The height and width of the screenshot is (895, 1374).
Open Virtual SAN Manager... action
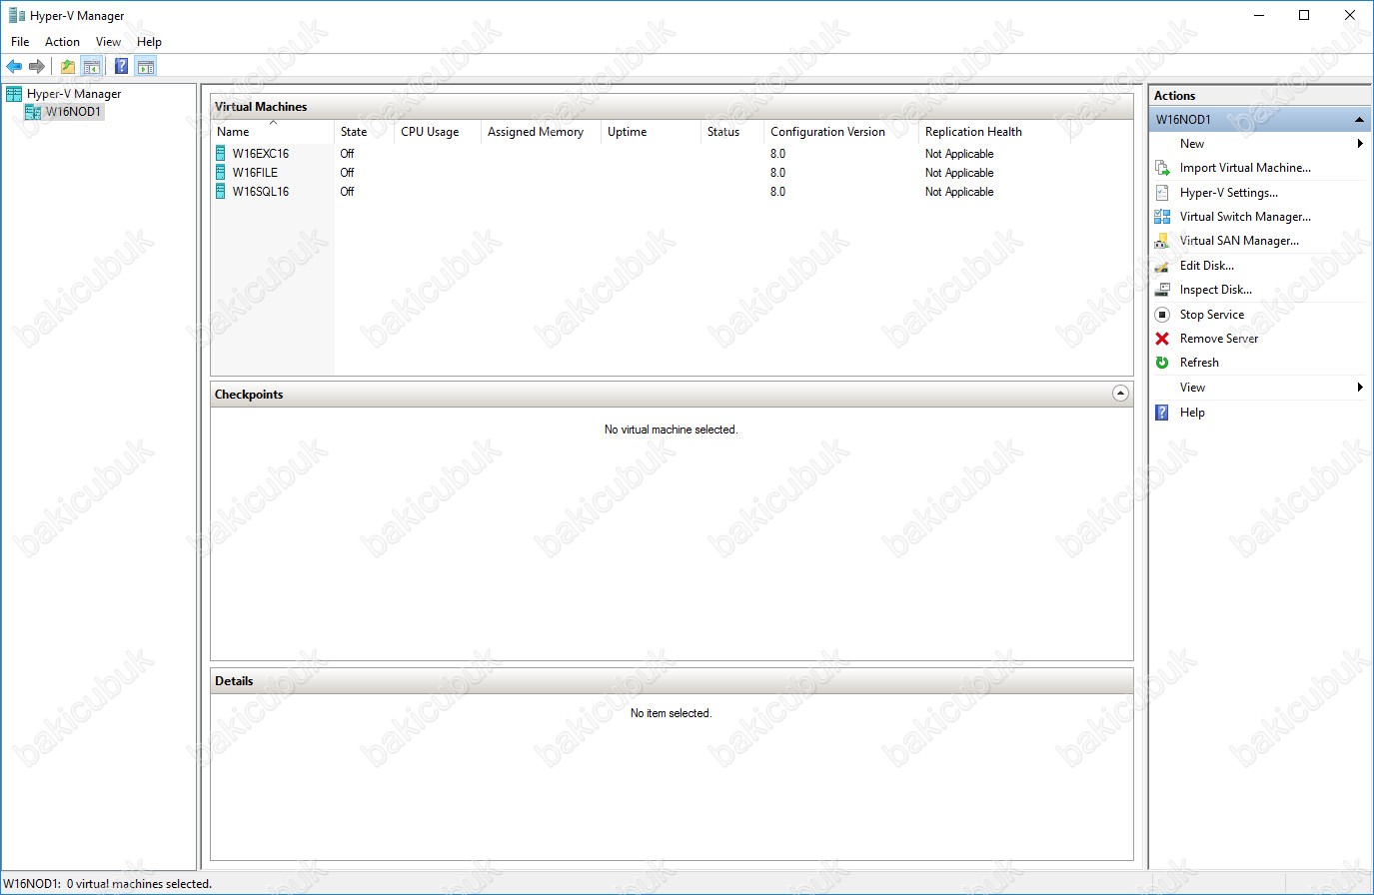coord(1239,241)
